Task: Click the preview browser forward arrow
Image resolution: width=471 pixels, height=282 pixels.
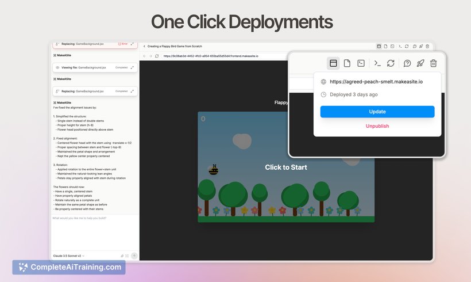Action: 150,56
